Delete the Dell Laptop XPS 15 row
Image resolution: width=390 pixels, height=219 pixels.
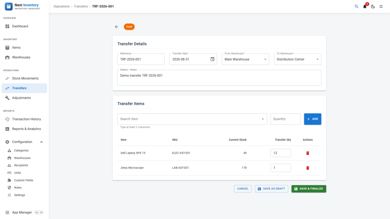click(308, 153)
